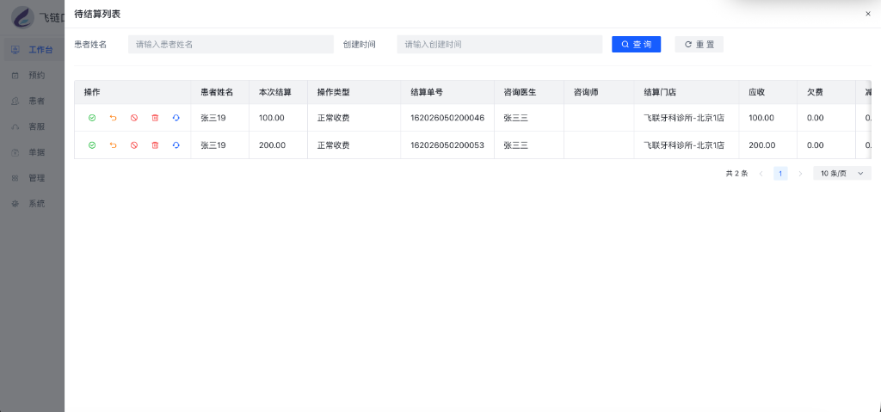Click settlement number 162026050200053
Viewport: 881px width, 412px height.
click(x=447, y=145)
